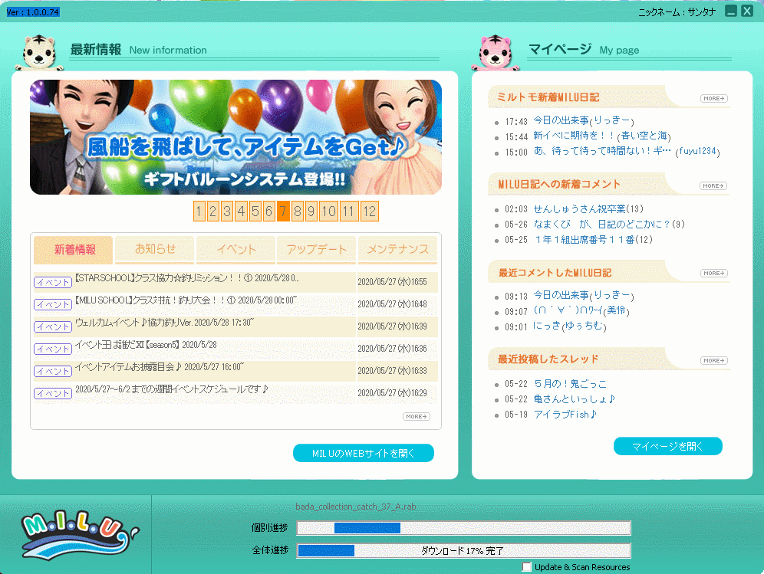Click the balloon gift system banner
This screenshot has height=574, width=764.
pos(235,137)
